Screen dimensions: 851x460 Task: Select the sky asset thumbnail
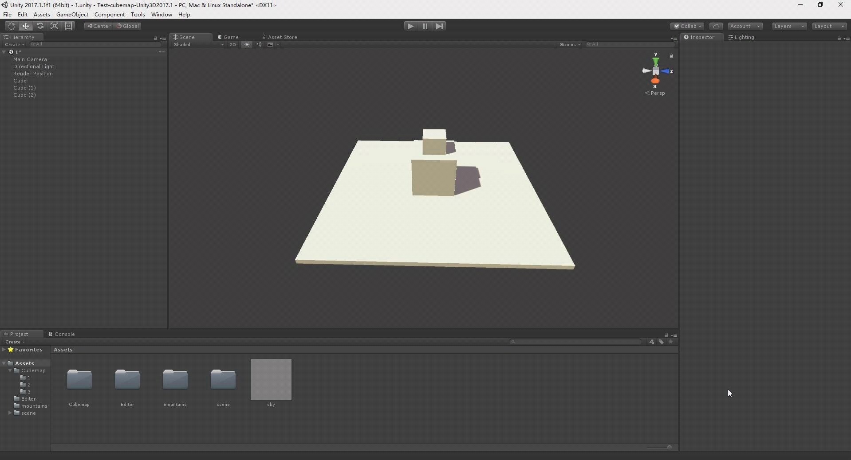coord(271,379)
